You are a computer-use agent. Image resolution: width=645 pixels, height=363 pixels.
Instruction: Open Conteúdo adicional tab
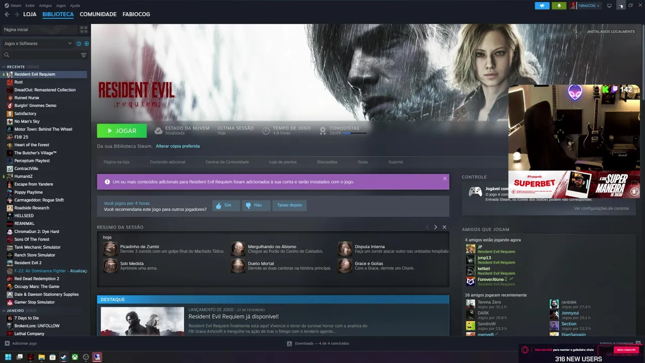pos(167,162)
